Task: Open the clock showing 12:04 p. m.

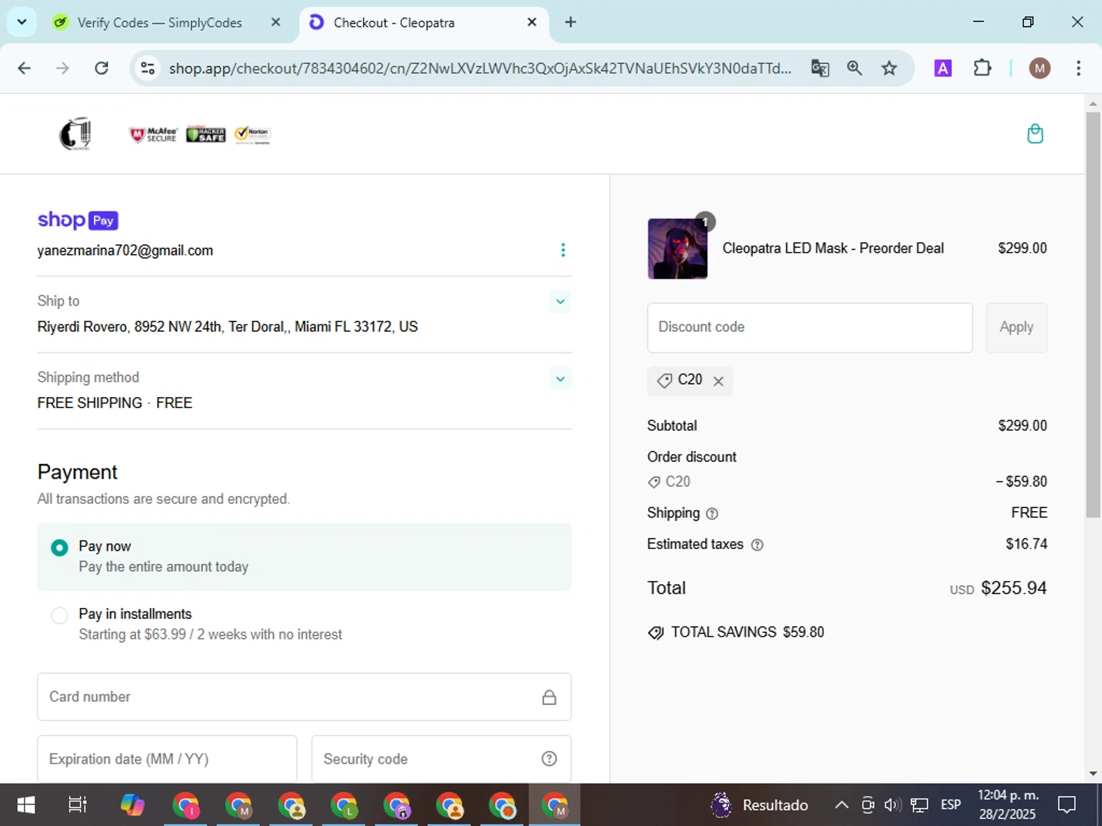Action: [1007, 805]
